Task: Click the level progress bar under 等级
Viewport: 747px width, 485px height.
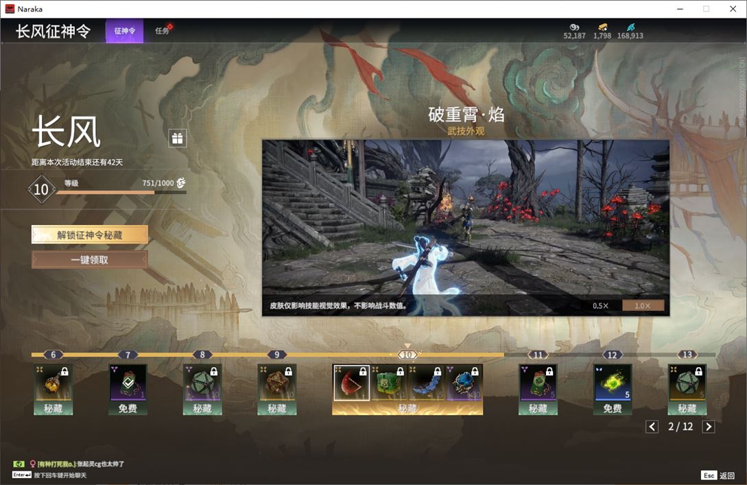Action: (121, 193)
